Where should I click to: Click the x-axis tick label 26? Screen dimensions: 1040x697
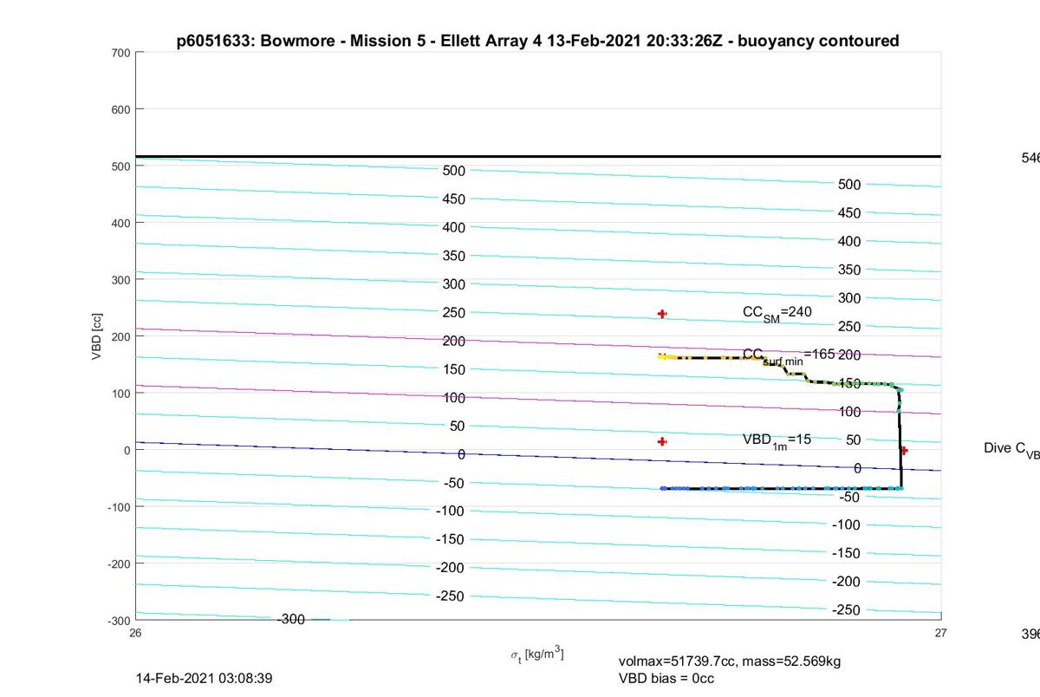coord(136,633)
